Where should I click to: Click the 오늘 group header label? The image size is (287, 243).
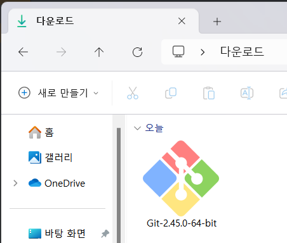[154, 128]
